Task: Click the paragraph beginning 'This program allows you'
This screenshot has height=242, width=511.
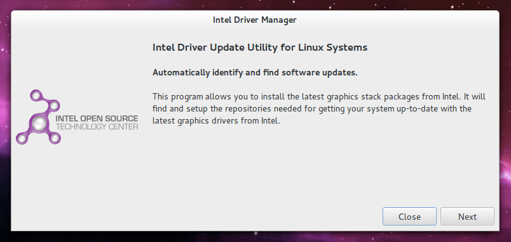Action: coord(319,109)
